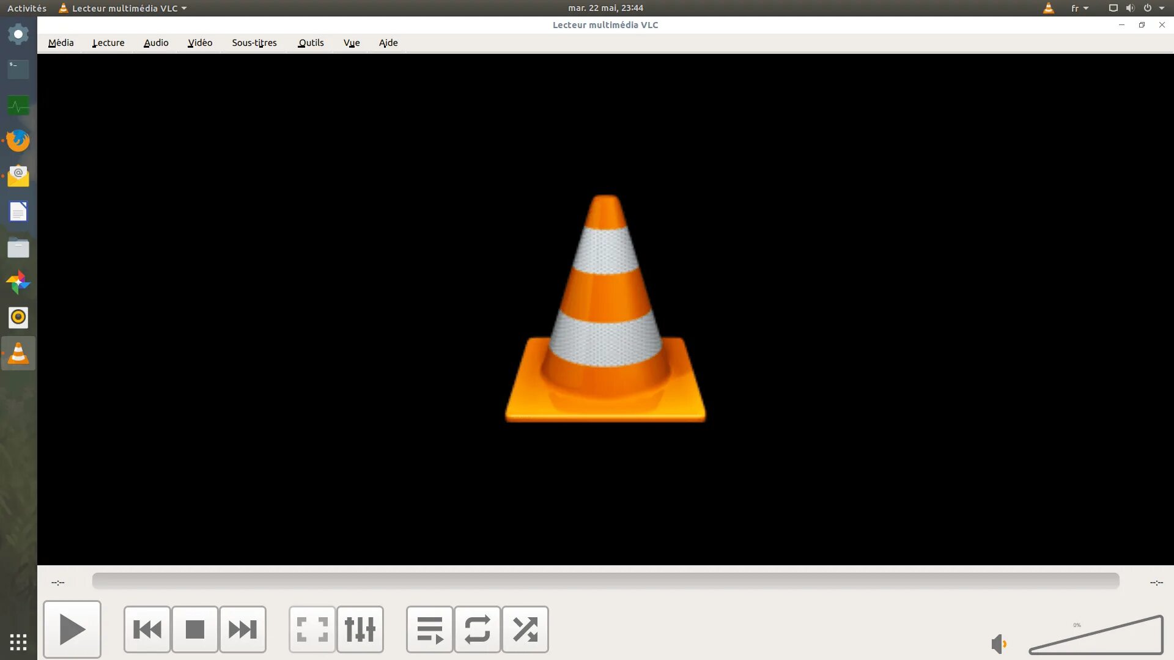The width and height of the screenshot is (1174, 660).
Task: Click the top bar volume indicator
Action: coord(1130,8)
